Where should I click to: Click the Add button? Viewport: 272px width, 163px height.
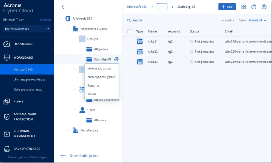click(x=227, y=7)
